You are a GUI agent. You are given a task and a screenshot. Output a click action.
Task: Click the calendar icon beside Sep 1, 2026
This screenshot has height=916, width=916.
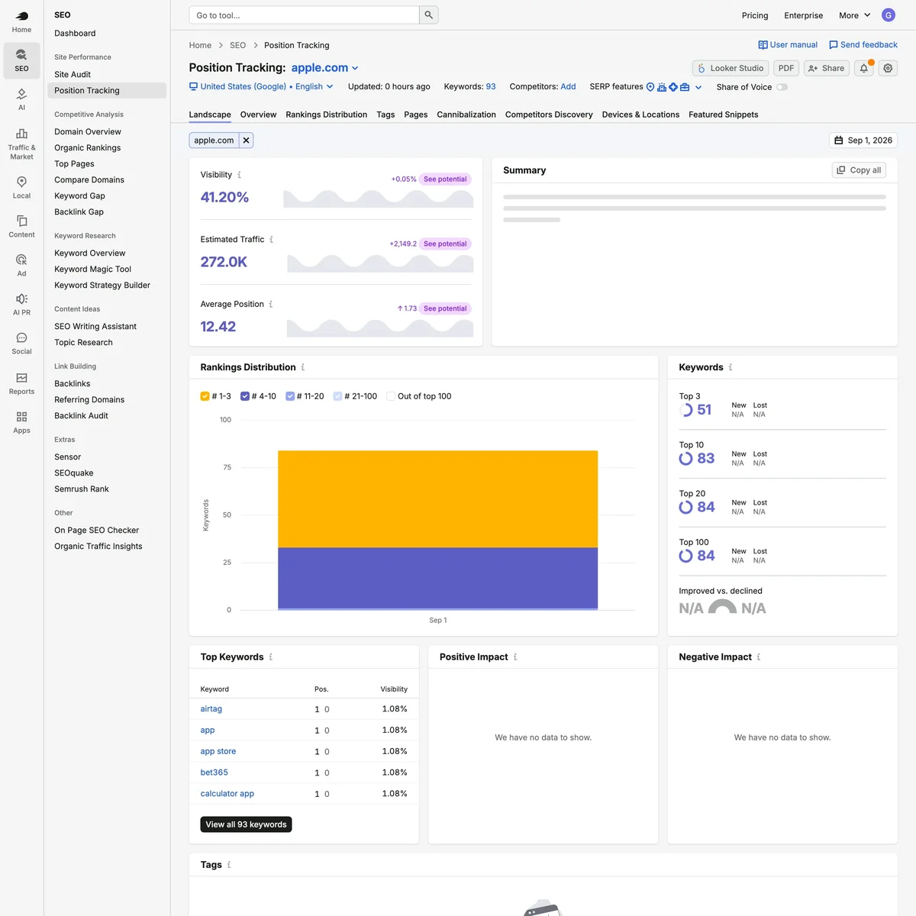tap(839, 140)
